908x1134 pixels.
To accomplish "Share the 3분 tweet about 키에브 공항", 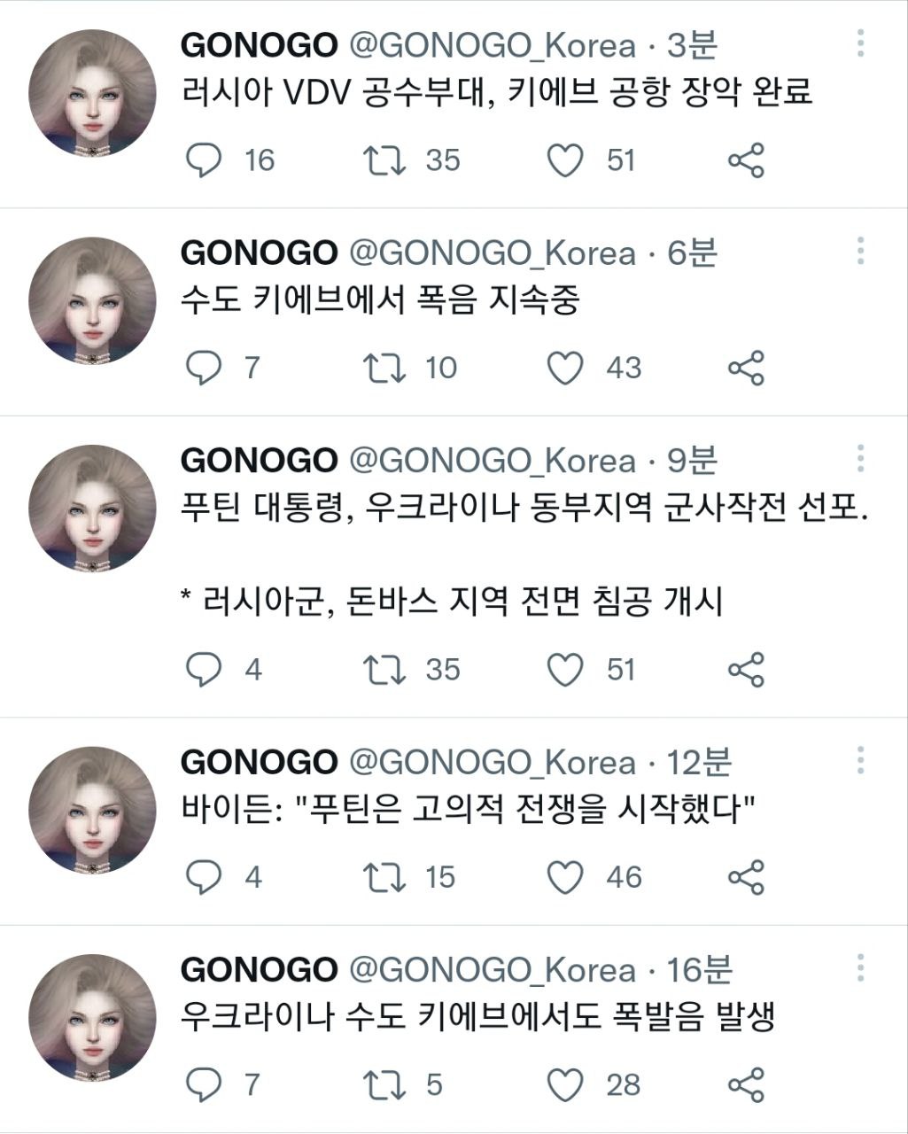I will [x=746, y=160].
